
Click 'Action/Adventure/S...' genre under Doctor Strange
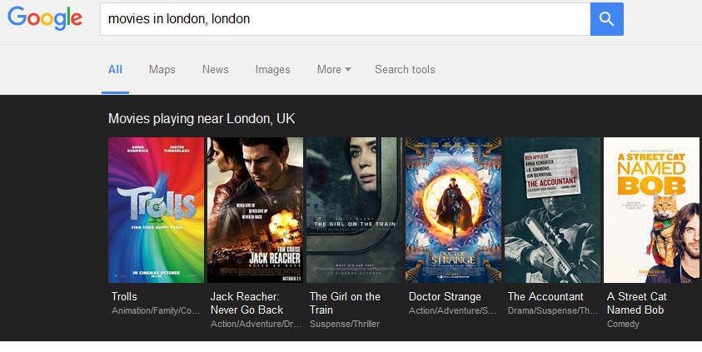click(x=453, y=310)
